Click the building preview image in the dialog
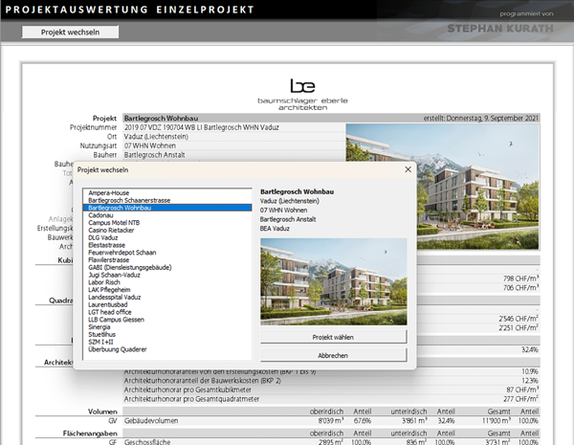 click(x=334, y=281)
